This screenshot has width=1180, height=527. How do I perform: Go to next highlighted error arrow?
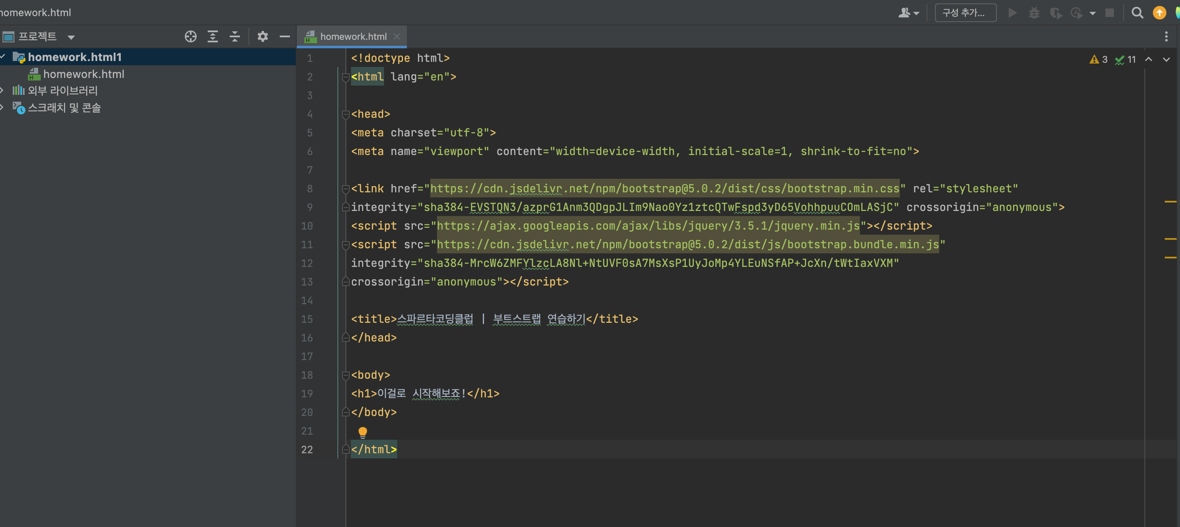[1166, 60]
